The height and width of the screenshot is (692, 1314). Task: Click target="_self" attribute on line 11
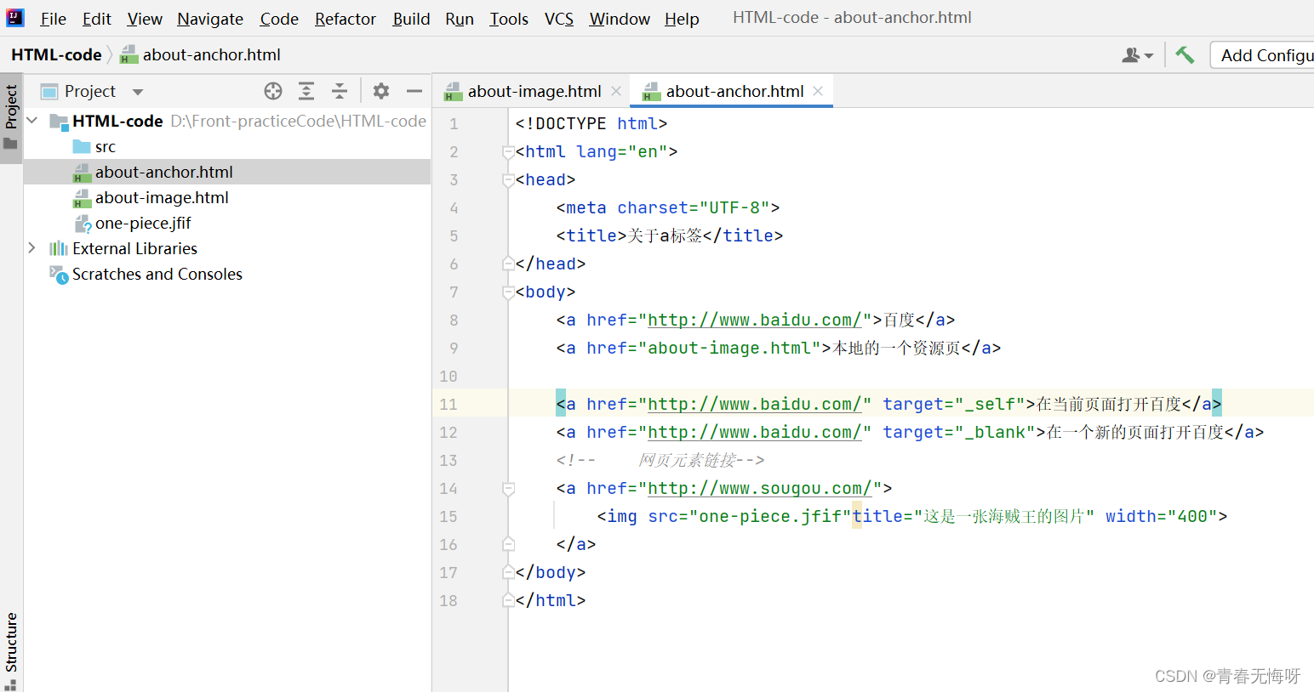click(x=954, y=404)
